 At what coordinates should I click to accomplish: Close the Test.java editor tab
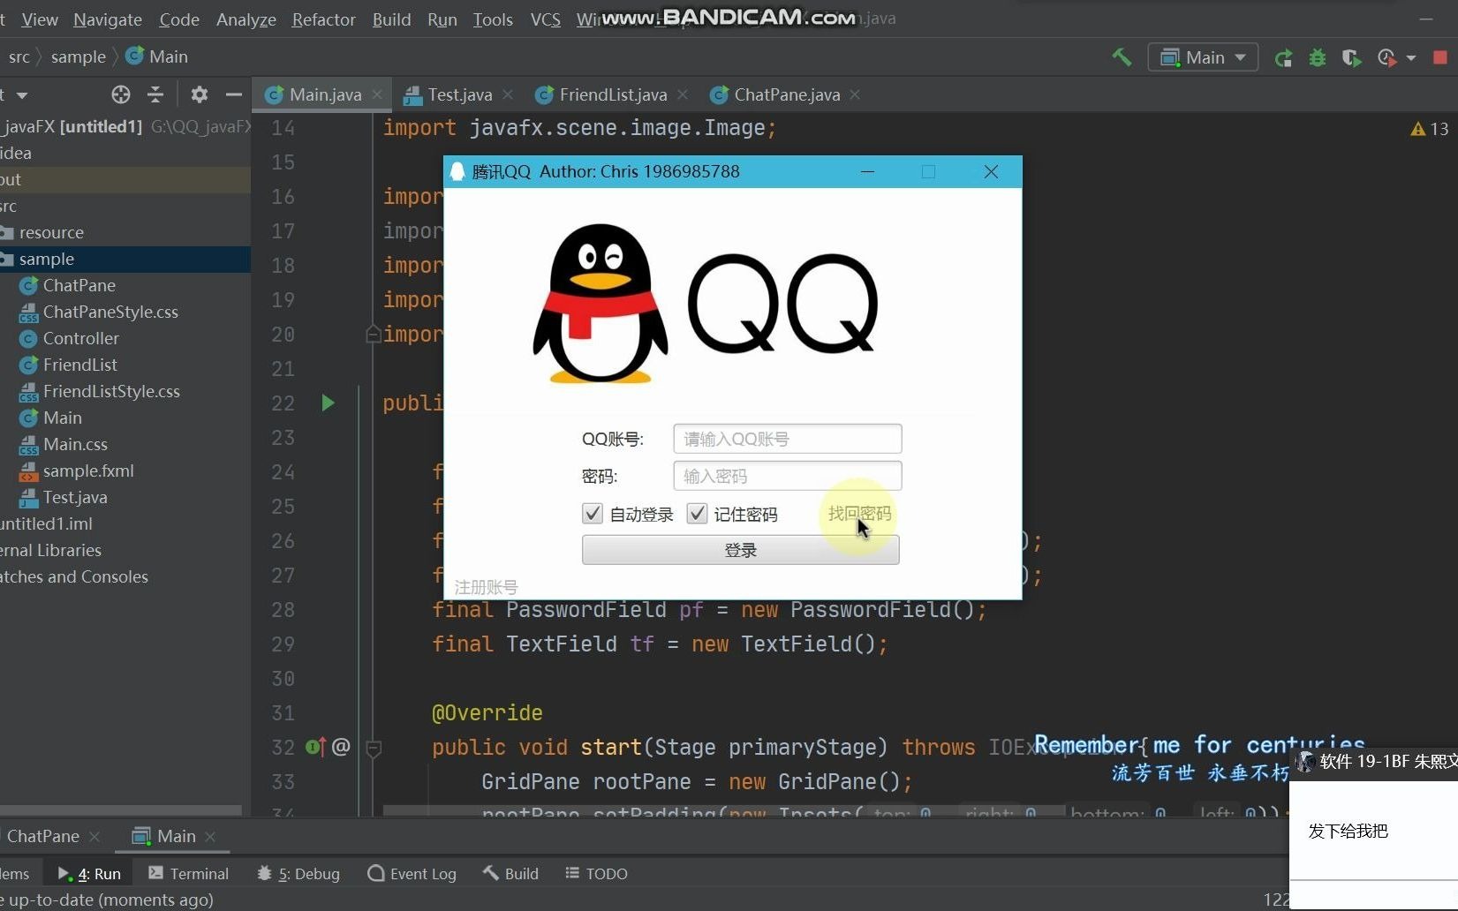(x=507, y=94)
